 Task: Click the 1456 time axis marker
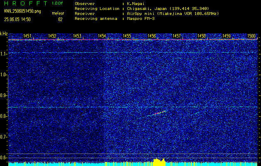[x=152, y=36]
